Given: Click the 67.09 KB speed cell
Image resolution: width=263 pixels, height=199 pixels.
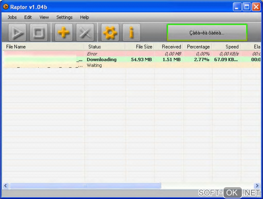Looking at the screenshot, I should coord(226,59).
